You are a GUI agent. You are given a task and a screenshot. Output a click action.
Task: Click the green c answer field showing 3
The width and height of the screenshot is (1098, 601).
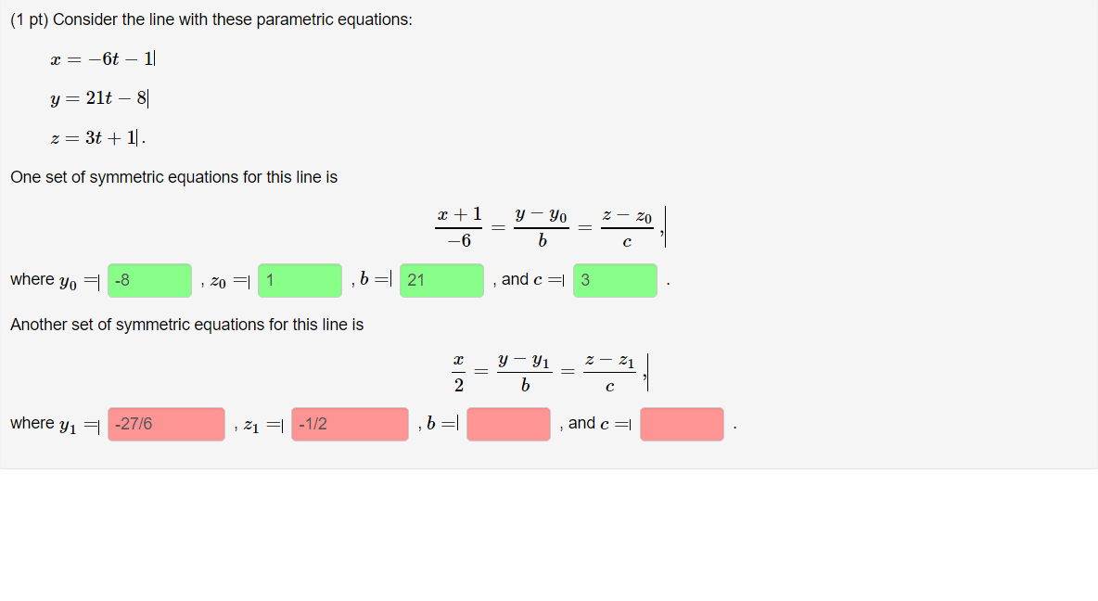(x=615, y=280)
